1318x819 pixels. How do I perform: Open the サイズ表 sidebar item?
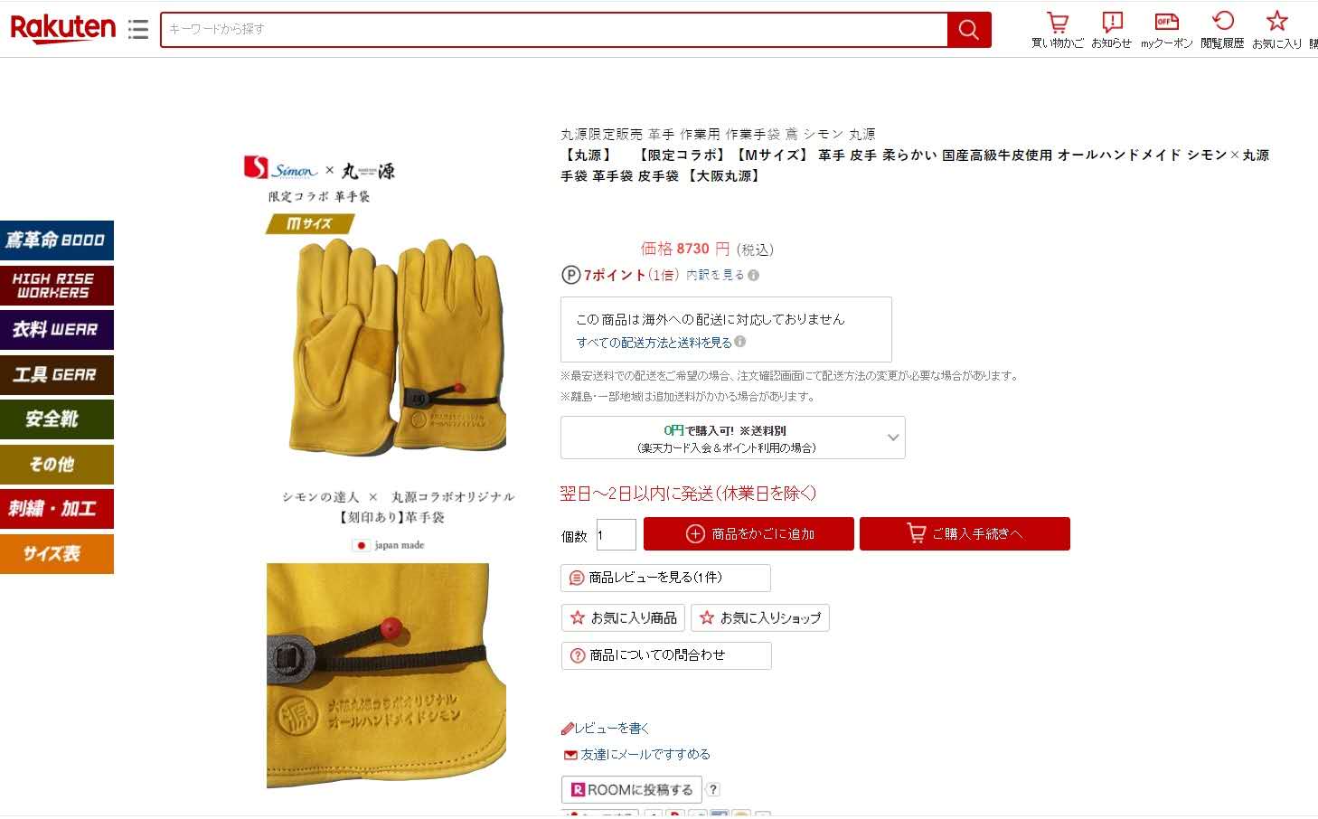57,554
